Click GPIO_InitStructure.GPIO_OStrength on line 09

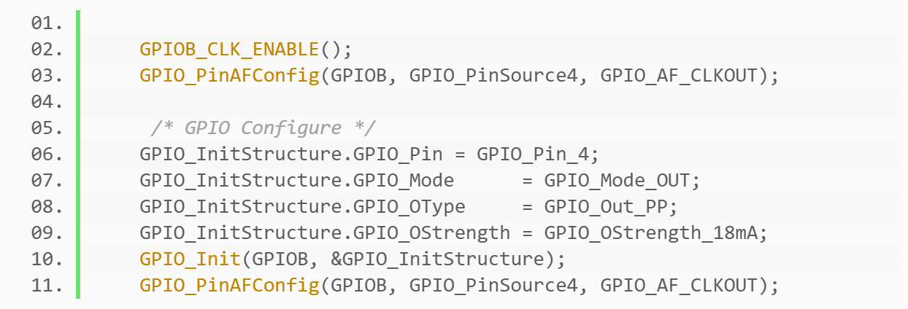tap(325, 233)
